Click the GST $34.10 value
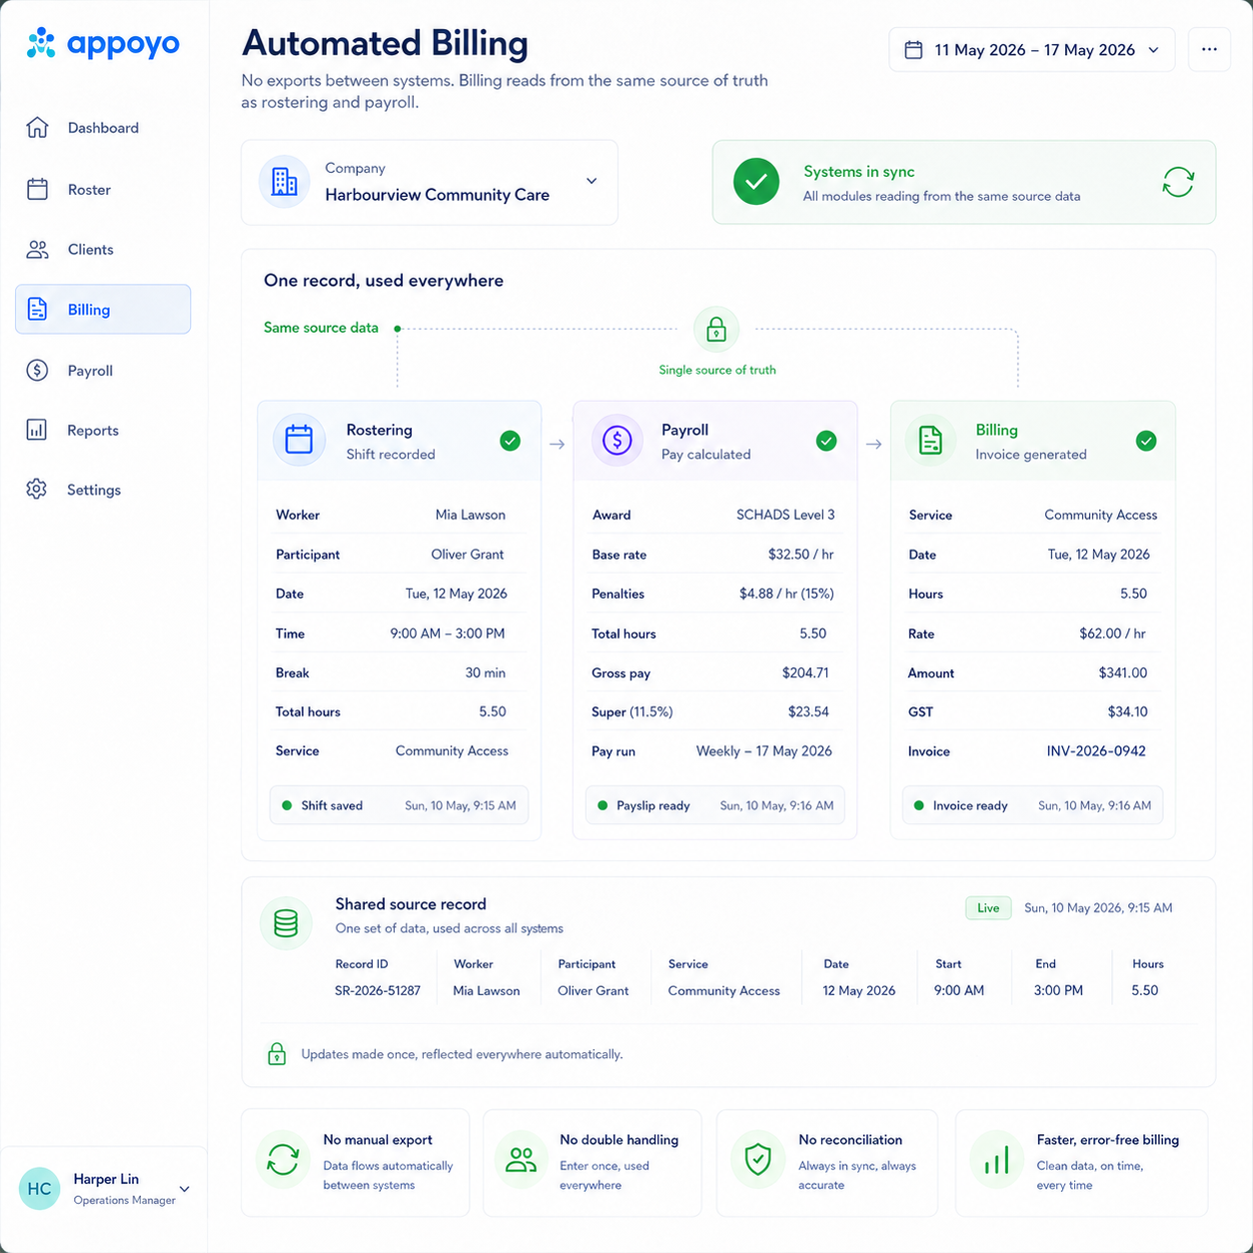 pos(1128,712)
